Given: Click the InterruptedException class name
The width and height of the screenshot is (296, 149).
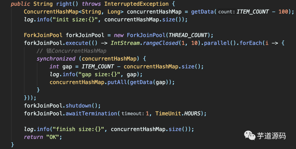Looking at the screenshot, I should click(x=136, y=4).
